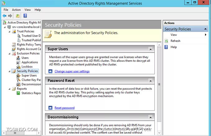
Task: Click the Trust Policies tree icon
Action: (x=14, y=31)
